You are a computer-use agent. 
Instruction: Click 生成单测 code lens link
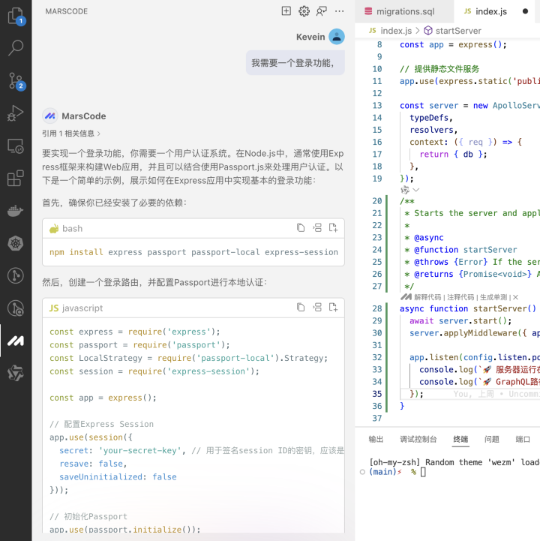pyautogui.click(x=493, y=297)
